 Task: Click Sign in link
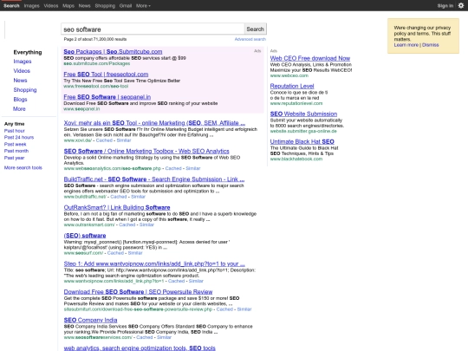point(445,6)
